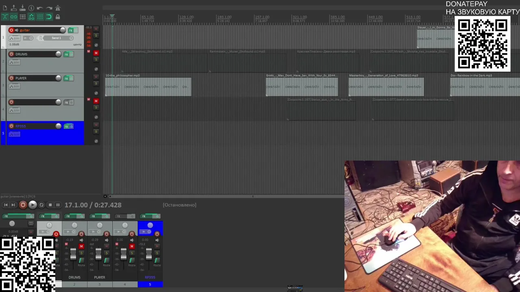Adjust guitar track volume knob
520x292 pixels.
coord(63,30)
